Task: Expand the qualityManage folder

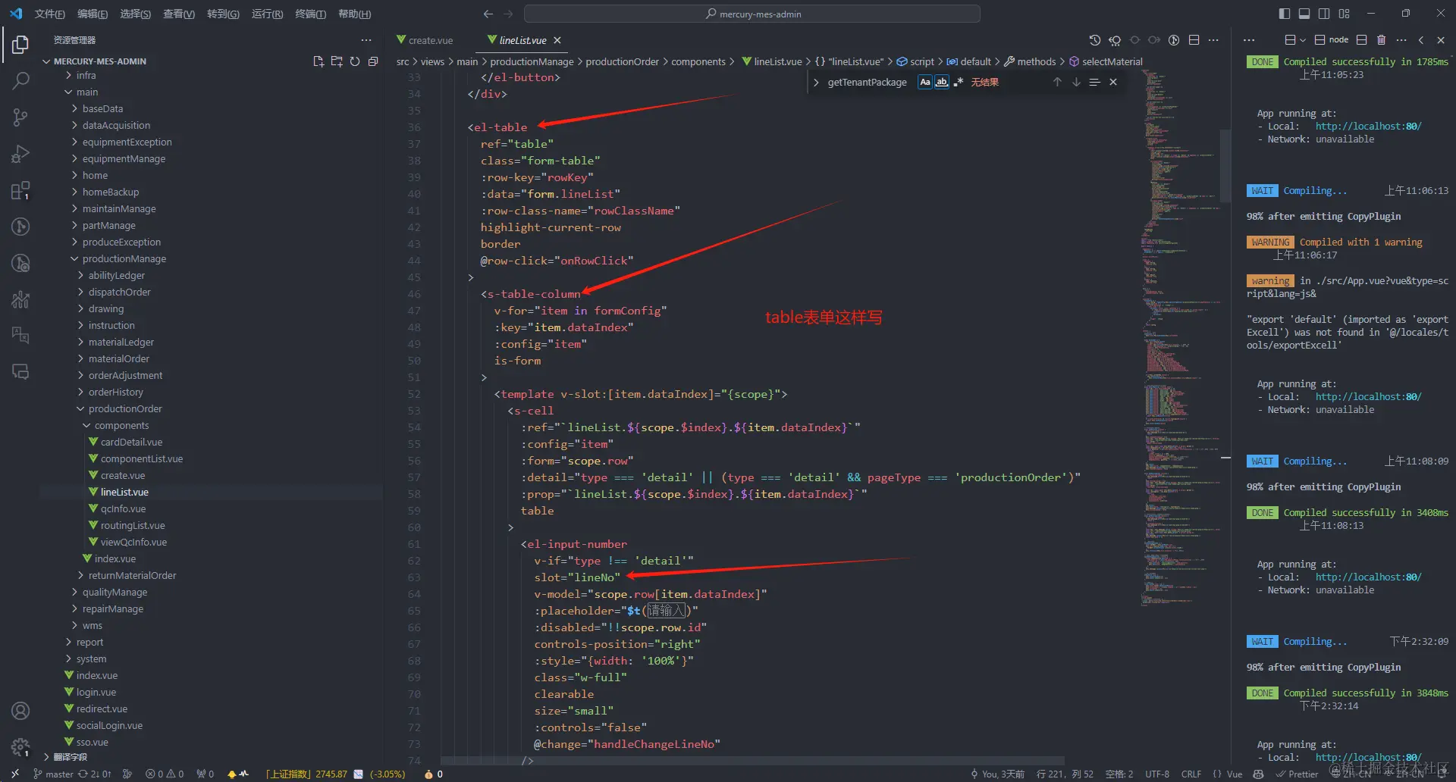Action: (x=115, y=593)
